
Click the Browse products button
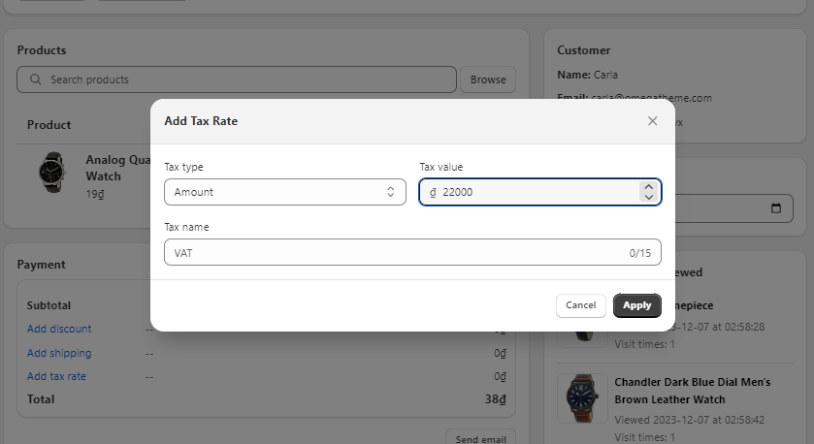coord(488,79)
